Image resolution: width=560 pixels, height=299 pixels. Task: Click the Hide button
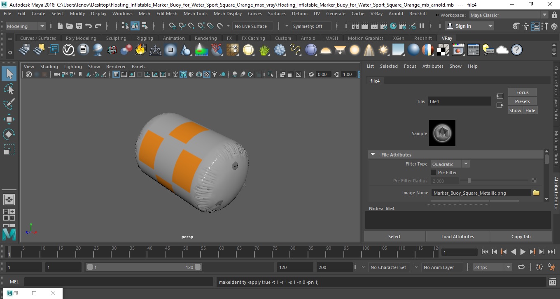(530, 110)
